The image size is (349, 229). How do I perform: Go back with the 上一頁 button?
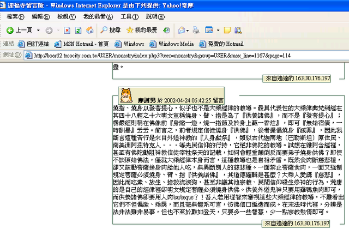pyautogui.click(x=19, y=30)
